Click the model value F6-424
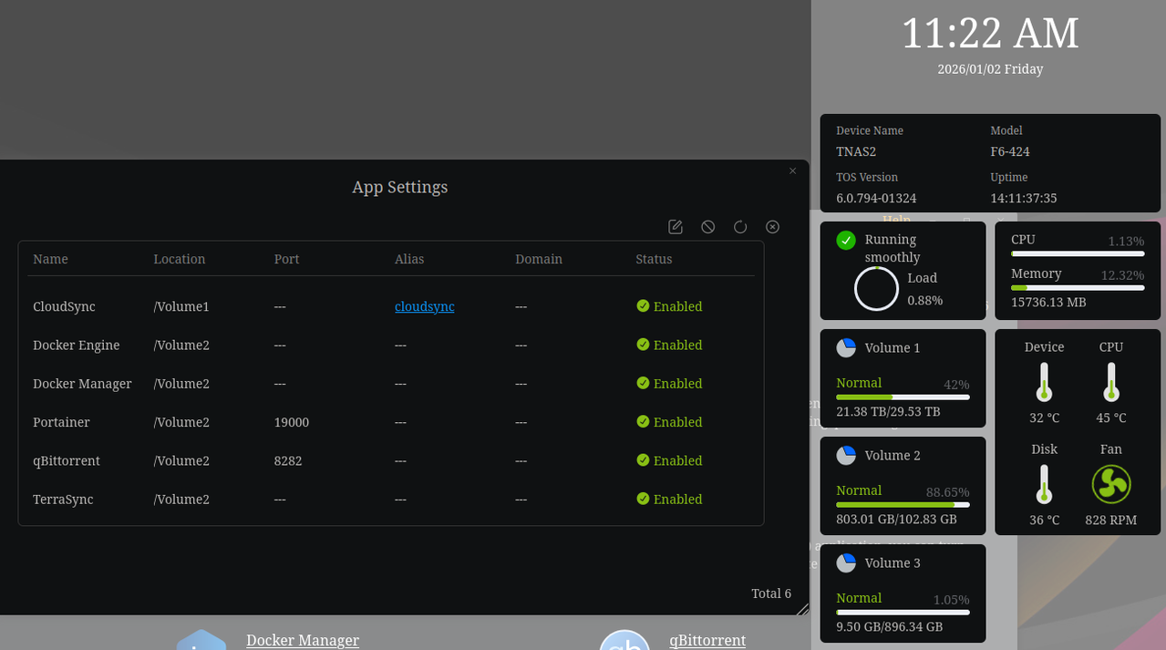This screenshot has height=650, width=1166. (x=1010, y=151)
